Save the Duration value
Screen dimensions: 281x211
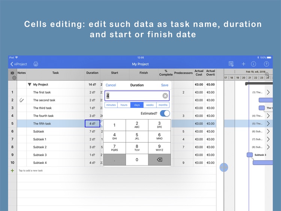click(164, 85)
